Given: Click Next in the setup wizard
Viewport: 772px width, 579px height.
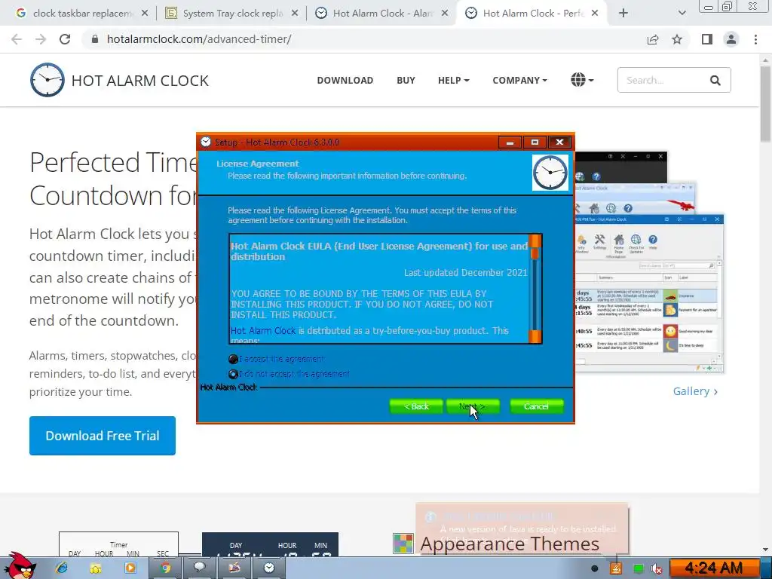Looking at the screenshot, I should 472,406.
